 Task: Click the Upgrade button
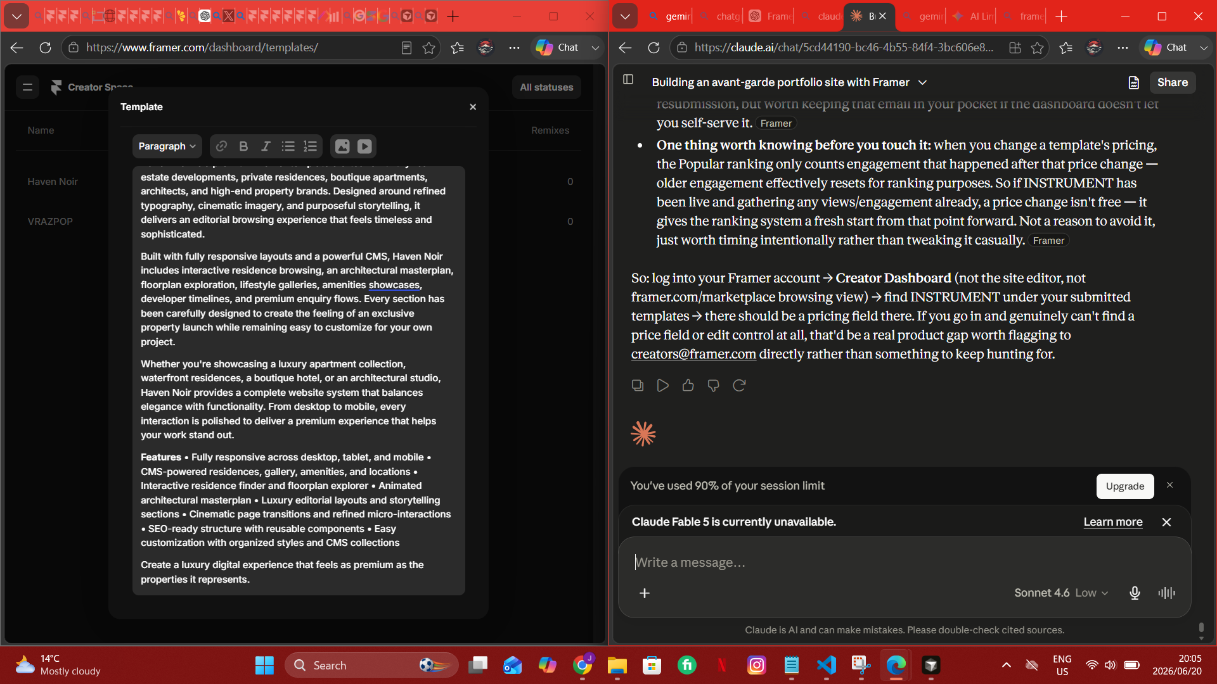[1125, 486]
